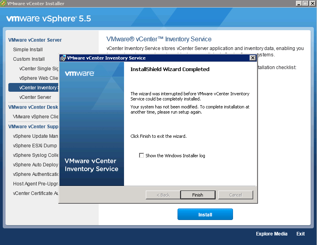Select Simple Install in the sidebar
The height and width of the screenshot is (245, 317).
pyautogui.click(x=28, y=50)
